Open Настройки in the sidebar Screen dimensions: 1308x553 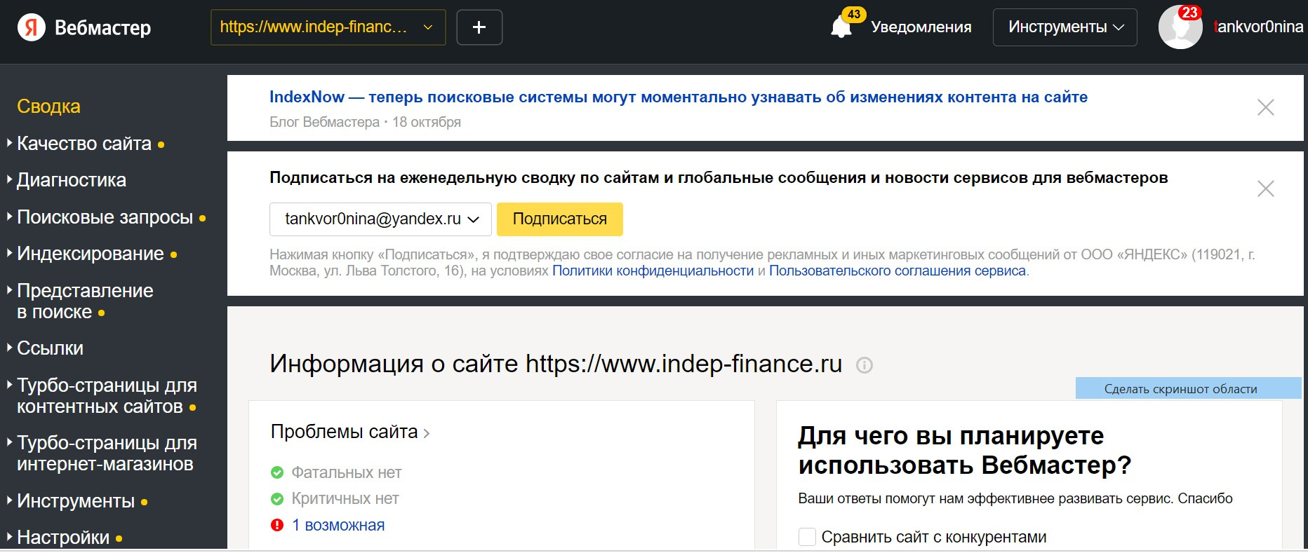(x=63, y=538)
